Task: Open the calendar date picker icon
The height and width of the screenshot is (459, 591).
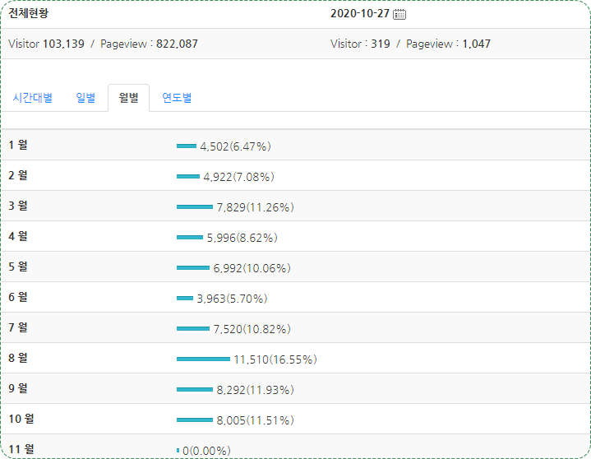Action: click(x=399, y=14)
